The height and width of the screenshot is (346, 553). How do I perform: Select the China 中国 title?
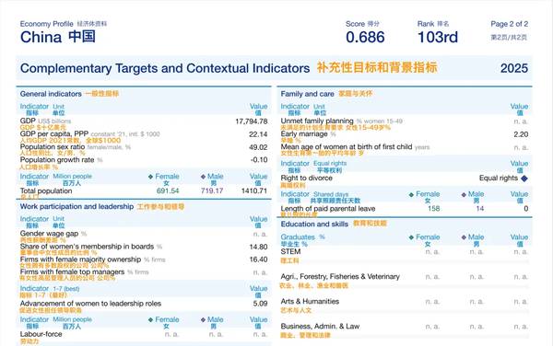[58, 37]
